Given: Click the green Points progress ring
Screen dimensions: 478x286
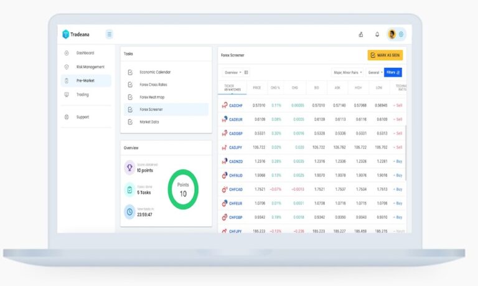Looking at the screenshot, I should 183,191.
